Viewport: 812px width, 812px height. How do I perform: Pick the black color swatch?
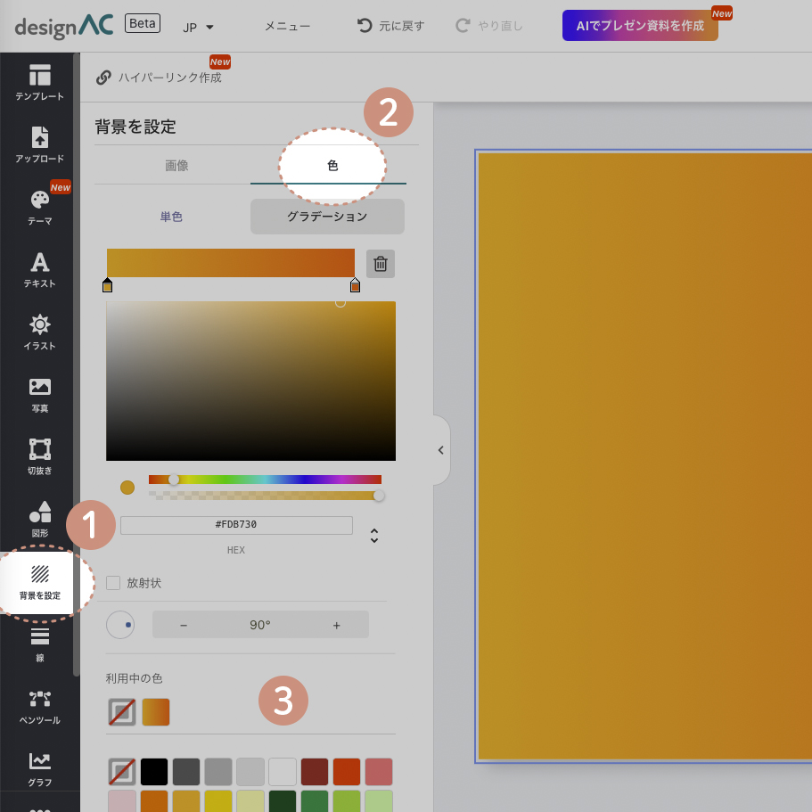(154, 772)
